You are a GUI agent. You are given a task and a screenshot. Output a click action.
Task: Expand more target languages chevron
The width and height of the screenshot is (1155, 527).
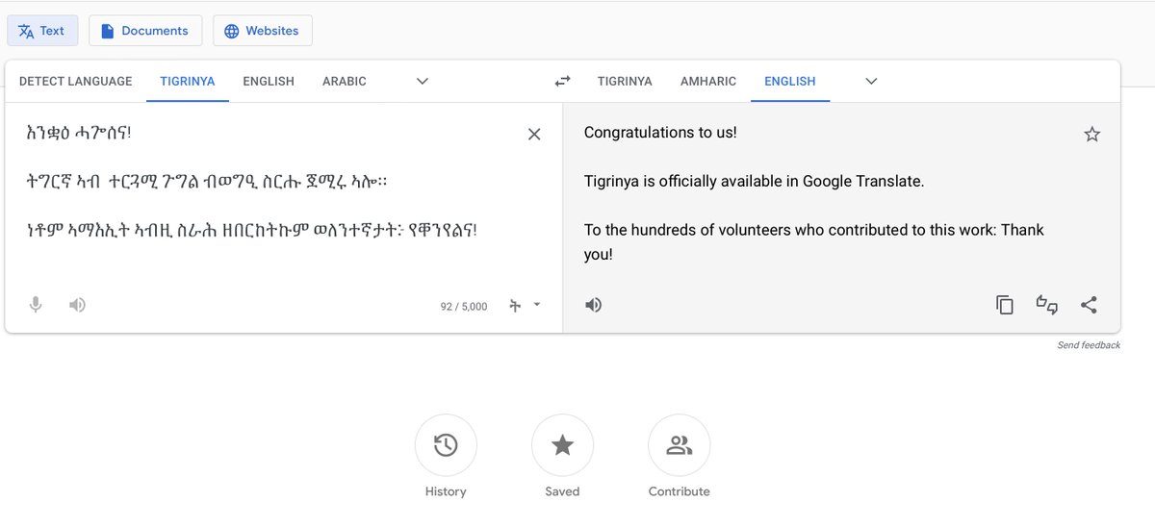click(x=871, y=82)
